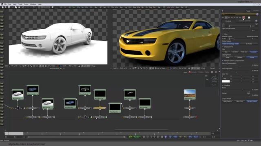Select Merged Result output image option
The width and height of the screenshot is (261, 146).
tap(252, 101)
